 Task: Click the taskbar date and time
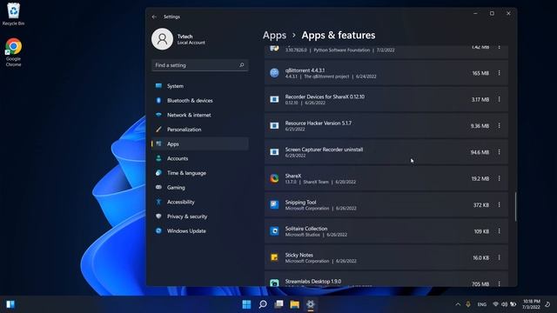click(531, 304)
